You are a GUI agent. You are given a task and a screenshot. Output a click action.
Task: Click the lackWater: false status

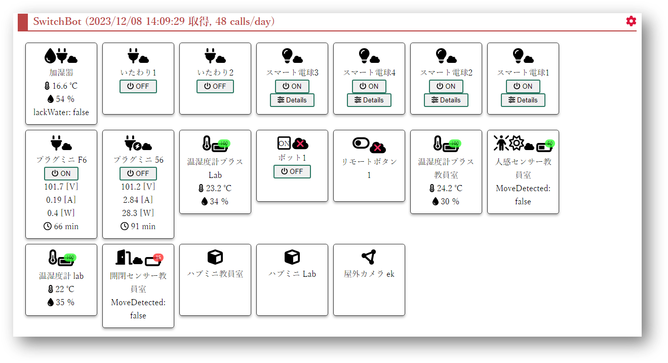coord(61,112)
